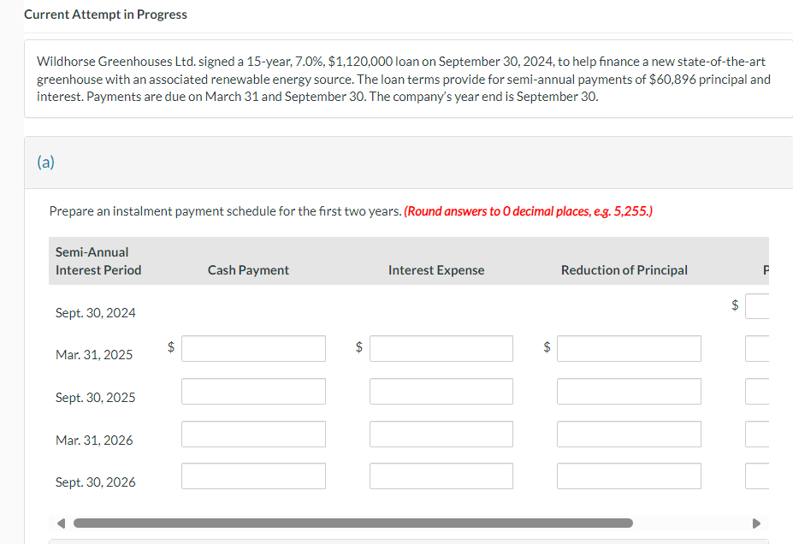793x544 pixels.
Task: Click the dollar sign by Sept. 30, 2024 balance
Action: pos(736,305)
